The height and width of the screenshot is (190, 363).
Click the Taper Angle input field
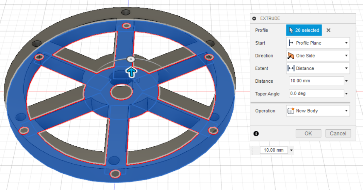(x=316, y=93)
